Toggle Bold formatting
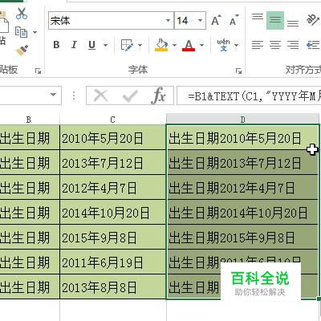The image size is (321, 321). (56, 45)
